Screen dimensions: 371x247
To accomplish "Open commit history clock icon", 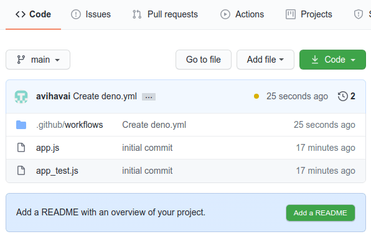I will coord(343,96).
